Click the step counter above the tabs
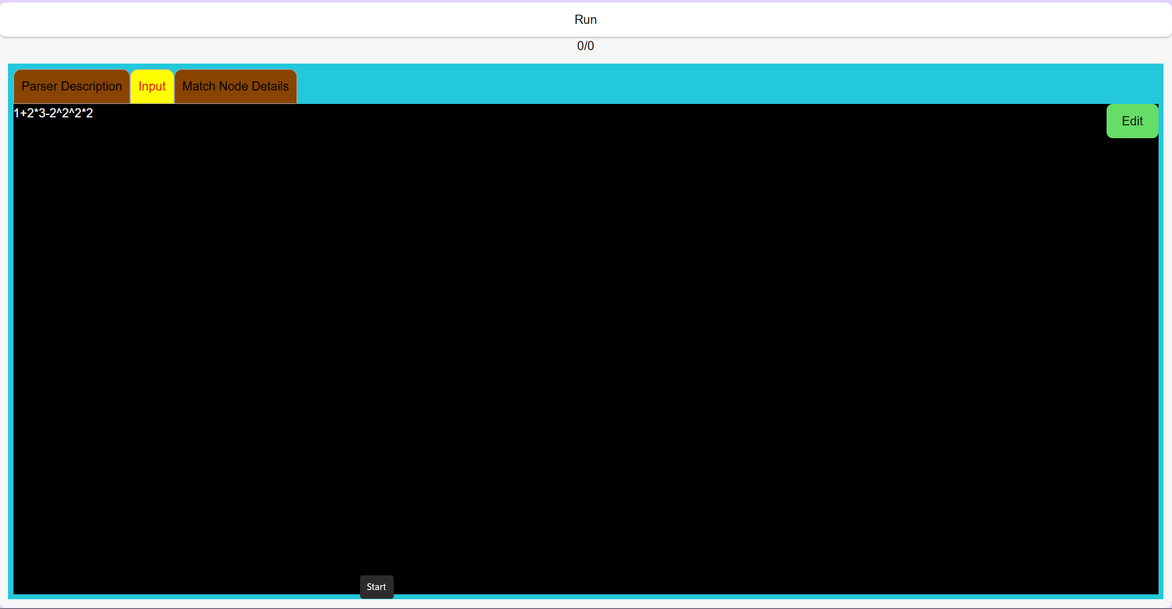1172x609 pixels. click(585, 45)
